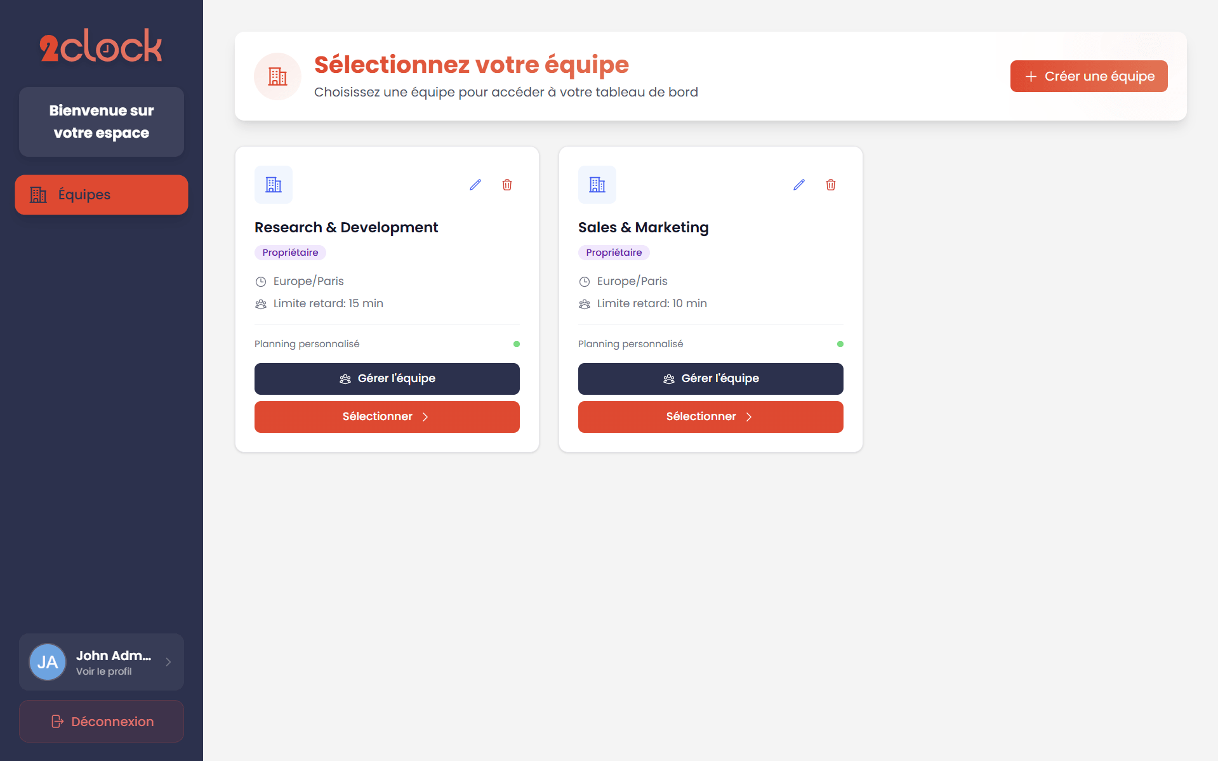Screen dimensions: 1218x761
Task: Manage the Research & Development team
Action: (387, 379)
